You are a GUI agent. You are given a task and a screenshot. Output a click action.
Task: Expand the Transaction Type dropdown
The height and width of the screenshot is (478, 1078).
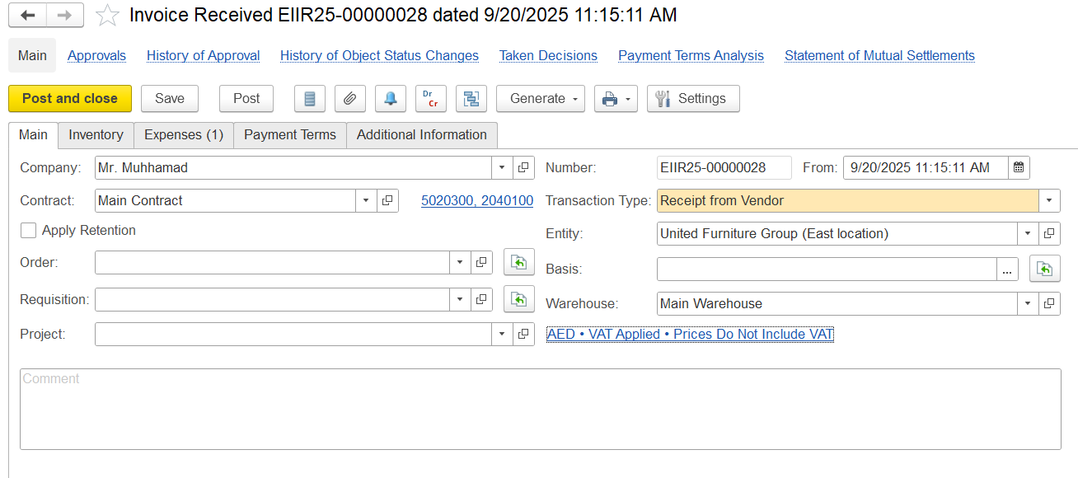pyautogui.click(x=1049, y=200)
